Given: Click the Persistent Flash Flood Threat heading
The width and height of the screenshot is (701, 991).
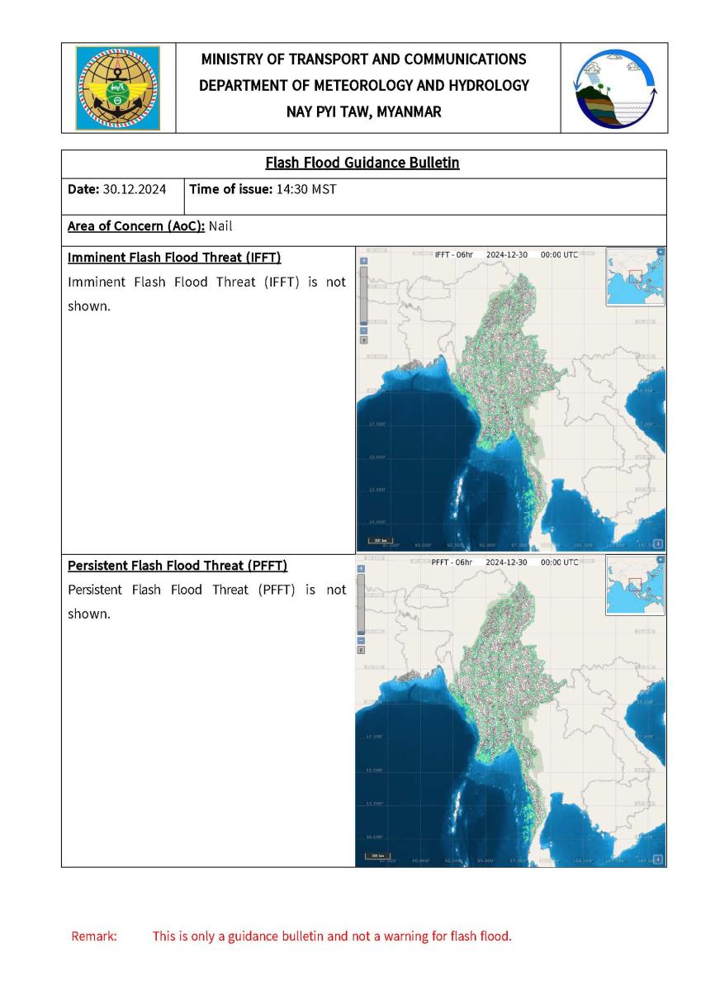Looking at the screenshot, I should [x=178, y=566].
